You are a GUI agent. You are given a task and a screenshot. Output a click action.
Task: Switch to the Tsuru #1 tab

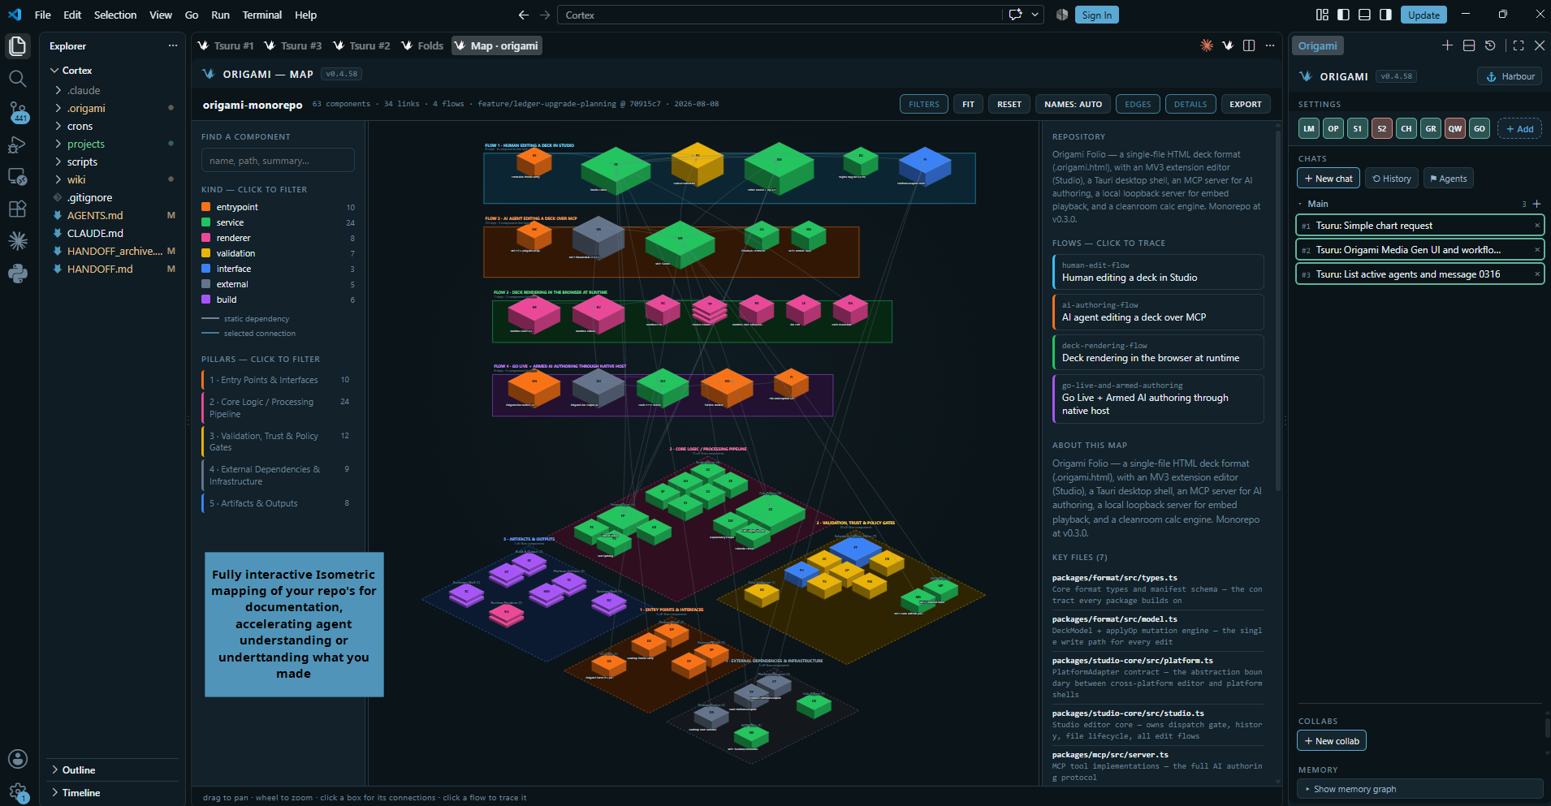[x=227, y=45]
